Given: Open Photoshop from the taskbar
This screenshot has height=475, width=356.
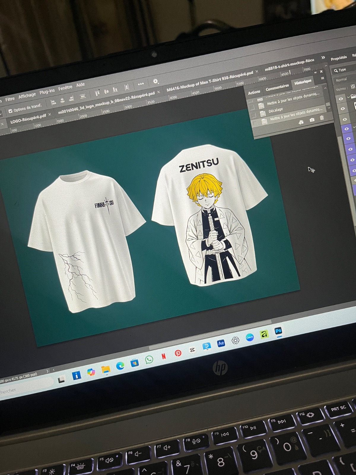Looking at the screenshot, I should (x=278, y=331).
